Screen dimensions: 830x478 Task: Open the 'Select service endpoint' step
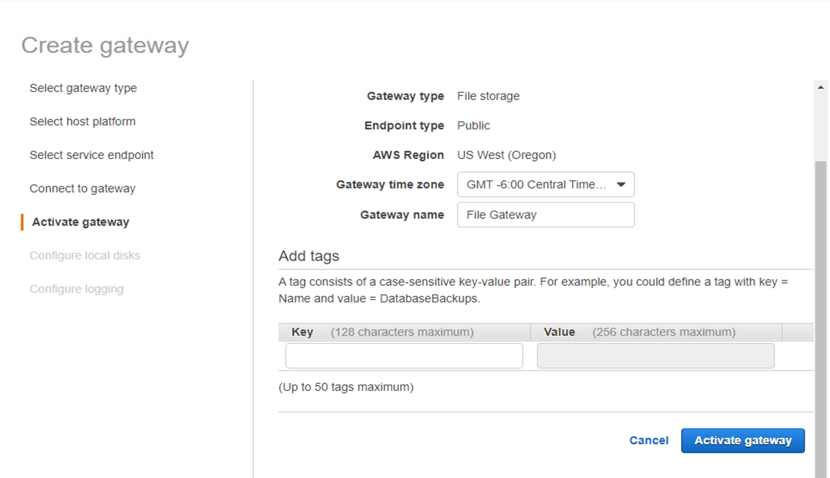click(x=91, y=155)
